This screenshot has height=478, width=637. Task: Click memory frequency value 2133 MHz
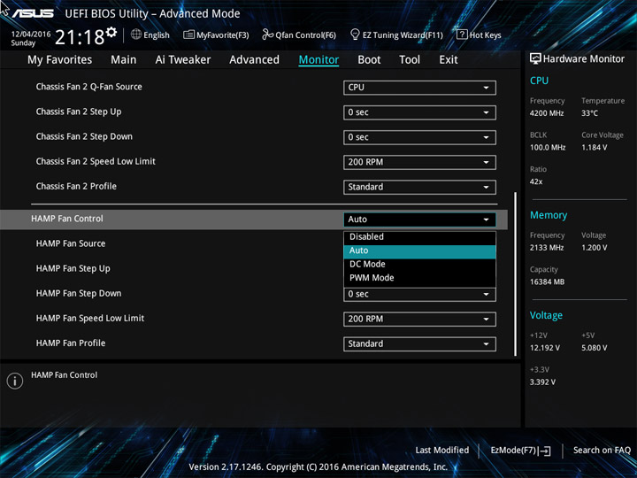tap(547, 248)
